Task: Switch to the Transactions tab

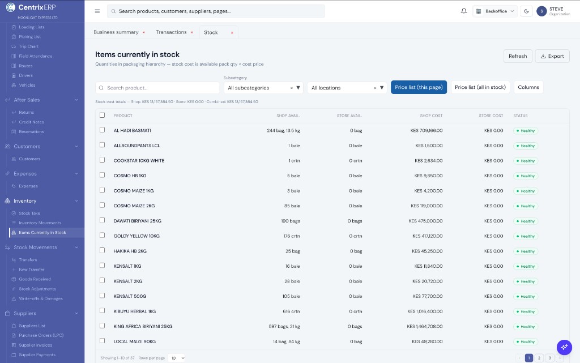Action: [x=171, y=32]
